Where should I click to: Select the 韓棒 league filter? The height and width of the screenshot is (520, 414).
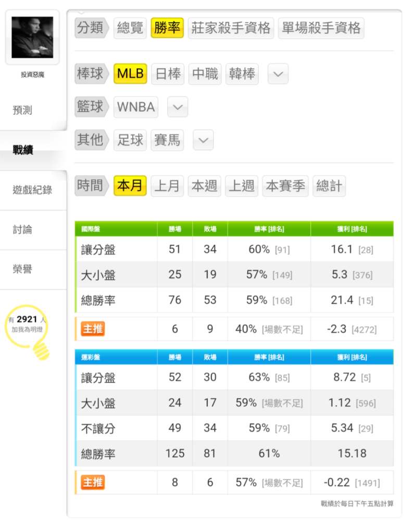click(x=242, y=74)
